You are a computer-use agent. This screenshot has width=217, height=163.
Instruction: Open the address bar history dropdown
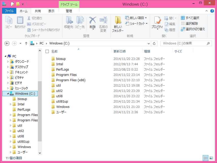pos(149,43)
